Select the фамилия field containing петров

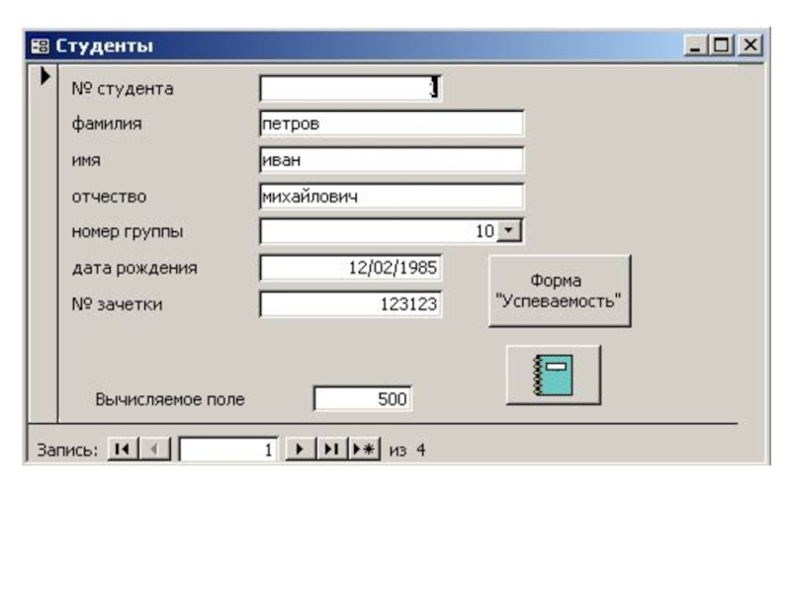click(392, 124)
